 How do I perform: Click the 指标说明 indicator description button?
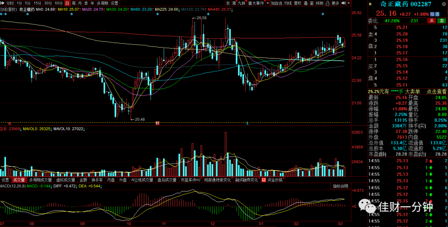[x=340, y=186]
